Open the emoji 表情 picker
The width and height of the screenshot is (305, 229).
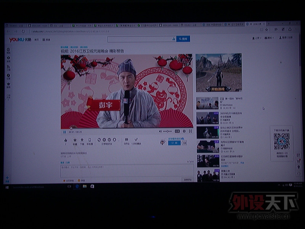[82, 181]
